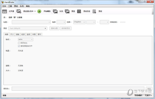Click the 重新加载 button
The width and height of the screenshot is (155, 99).
pos(54,28)
